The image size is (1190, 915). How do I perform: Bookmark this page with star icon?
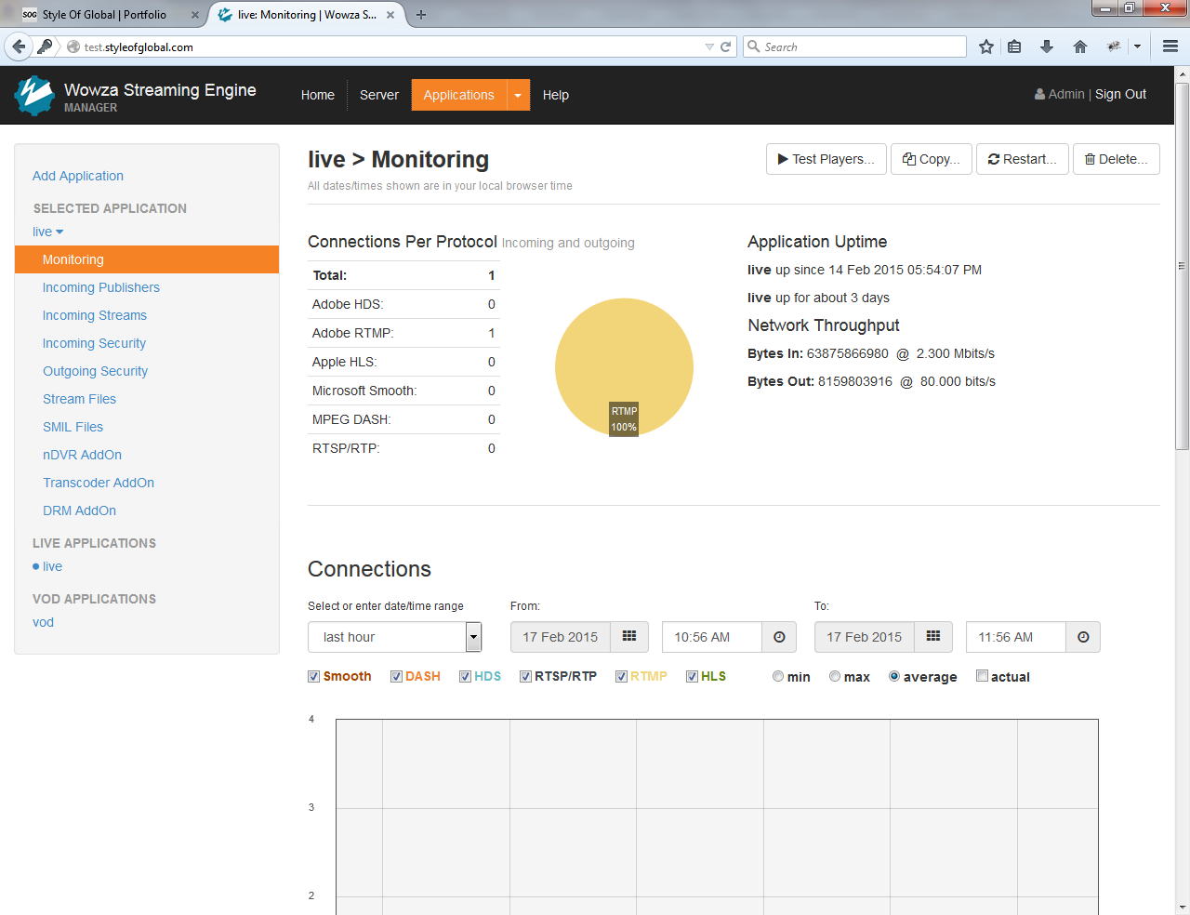986,46
